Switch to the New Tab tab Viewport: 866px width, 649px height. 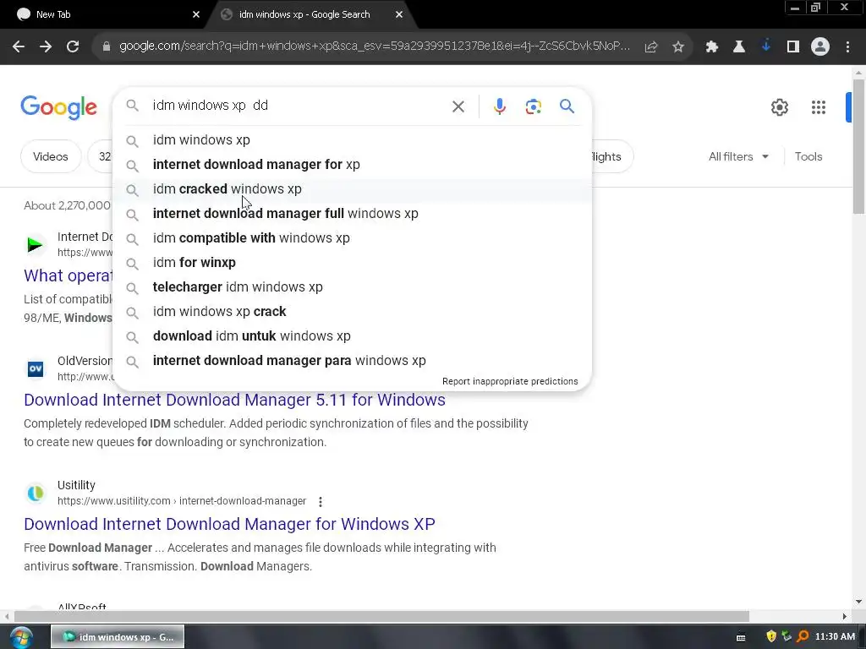click(x=105, y=14)
